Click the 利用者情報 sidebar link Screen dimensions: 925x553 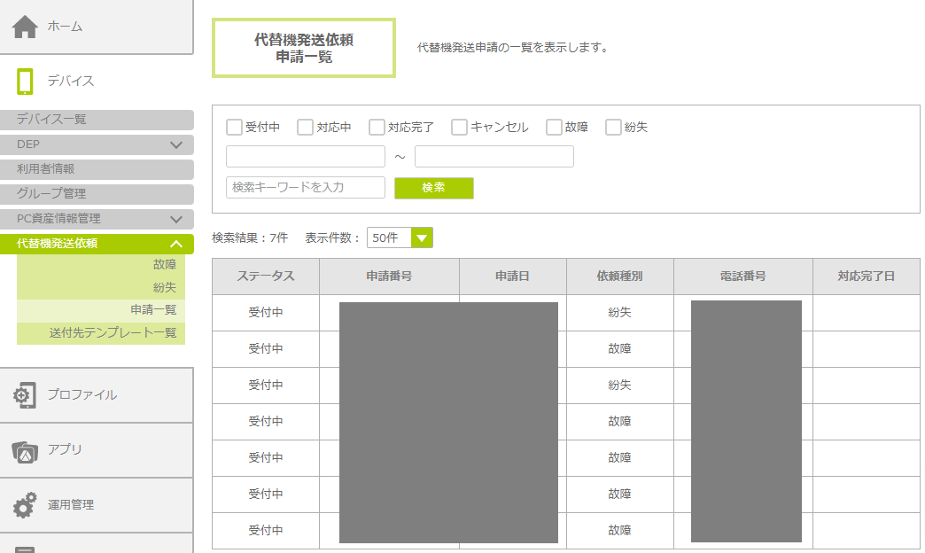46,169
